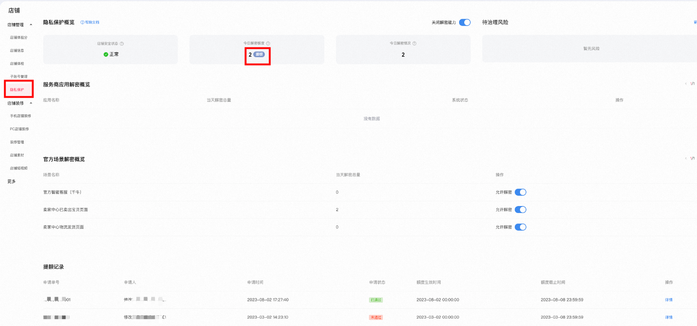Click the 未通过 status tag
This screenshot has width=697, height=326.
(376, 317)
